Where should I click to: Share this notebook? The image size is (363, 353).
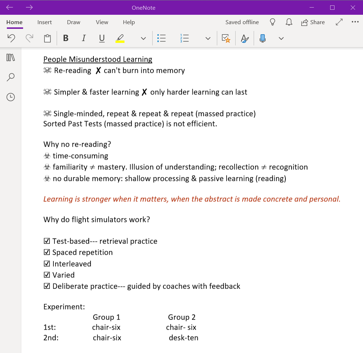click(313, 22)
